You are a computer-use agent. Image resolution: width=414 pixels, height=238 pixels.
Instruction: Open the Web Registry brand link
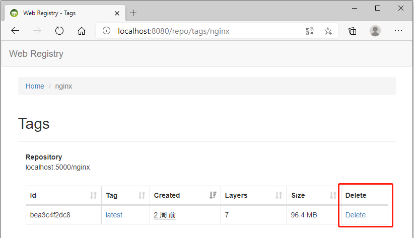point(36,54)
